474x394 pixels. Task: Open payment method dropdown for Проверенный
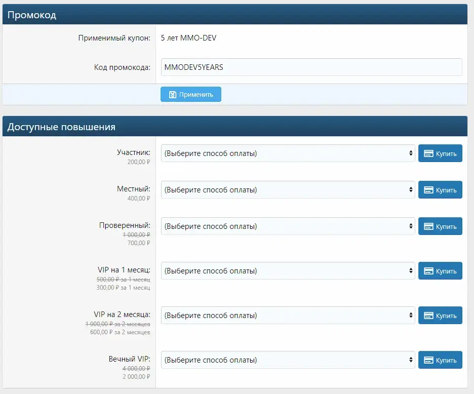(288, 226)
